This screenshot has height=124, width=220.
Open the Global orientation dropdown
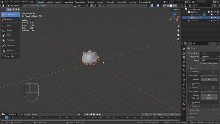(x=79, y=6)
